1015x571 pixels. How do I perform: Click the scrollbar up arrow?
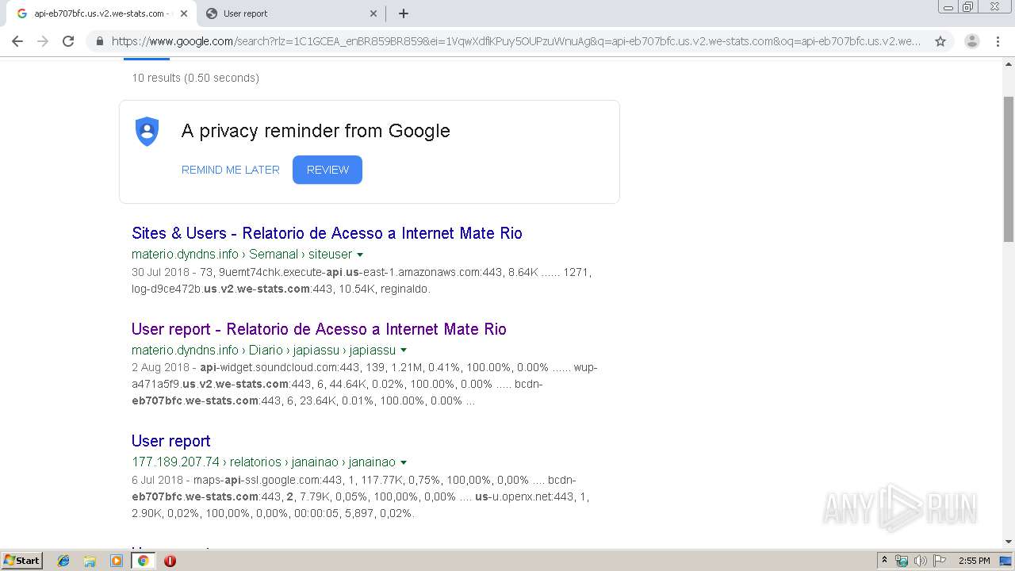1009,65
